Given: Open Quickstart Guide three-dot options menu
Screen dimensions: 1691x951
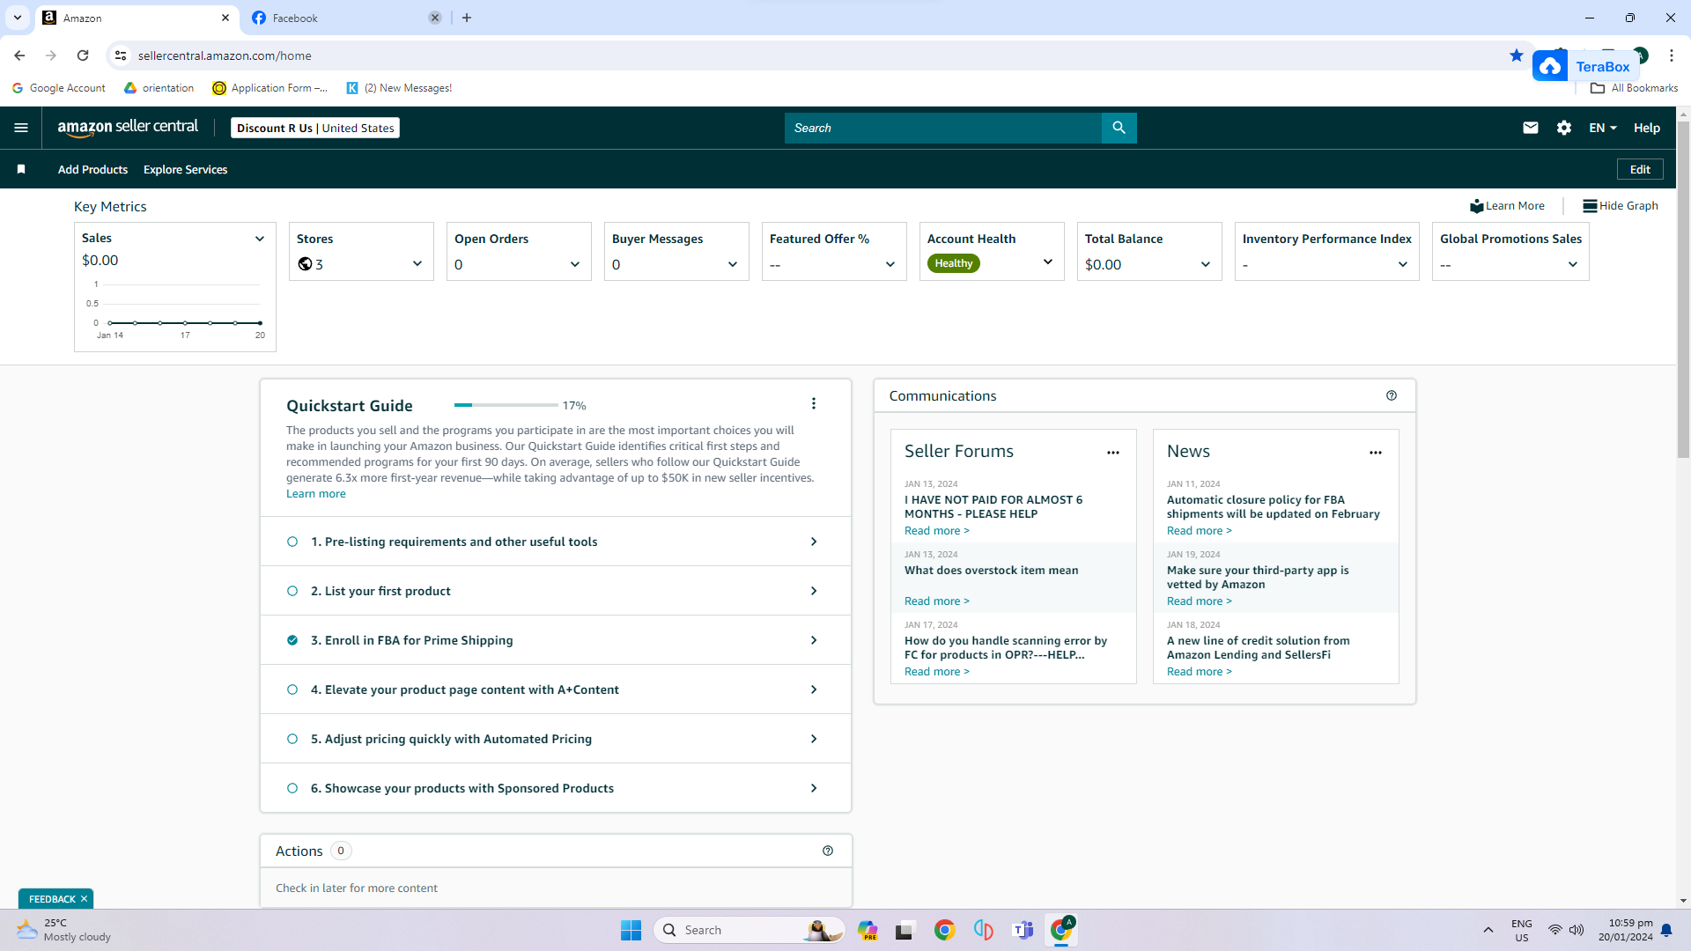Looking at the screenshot, I should pos(814,403).
